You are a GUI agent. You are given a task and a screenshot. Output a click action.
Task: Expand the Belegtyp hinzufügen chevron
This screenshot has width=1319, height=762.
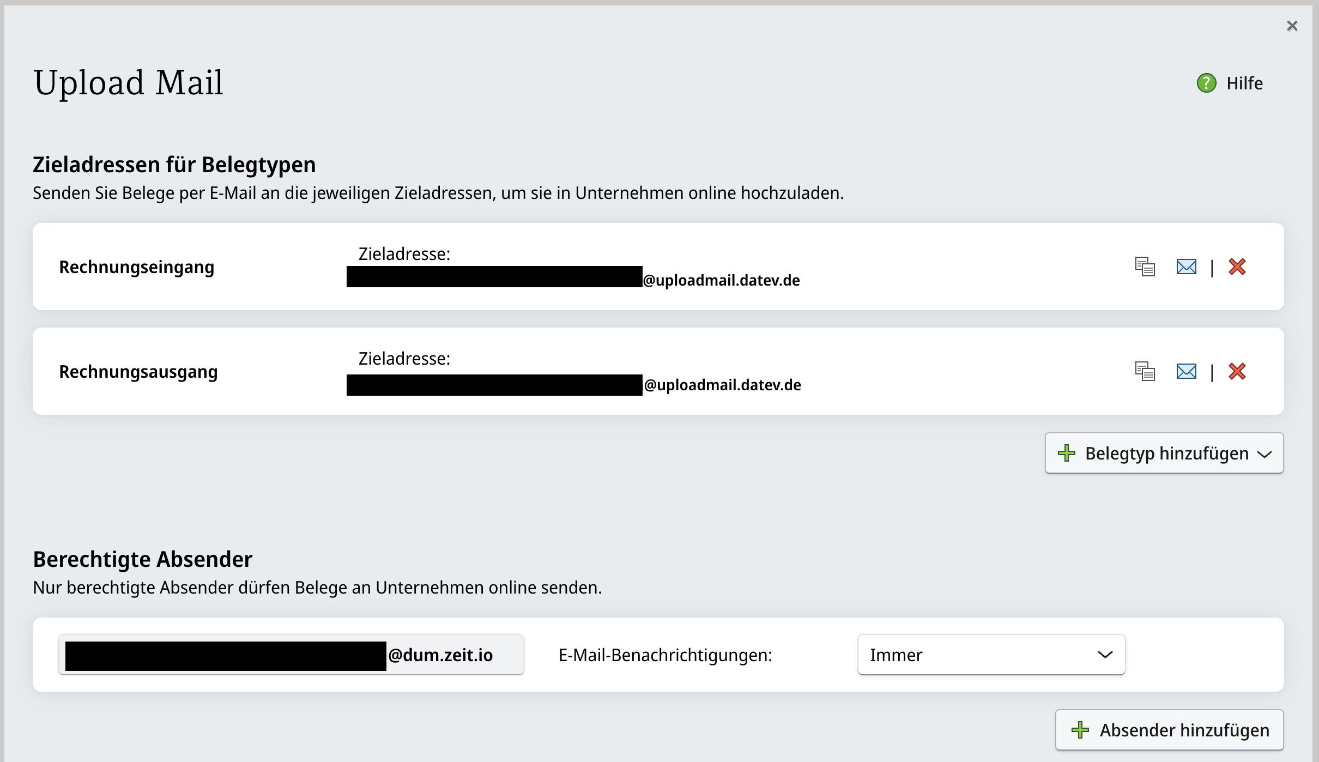tap(1264, 453)
